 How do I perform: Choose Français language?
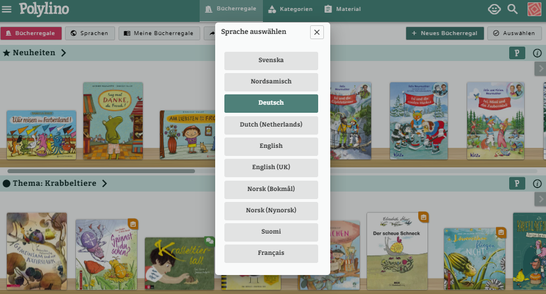tap(271, 253)
